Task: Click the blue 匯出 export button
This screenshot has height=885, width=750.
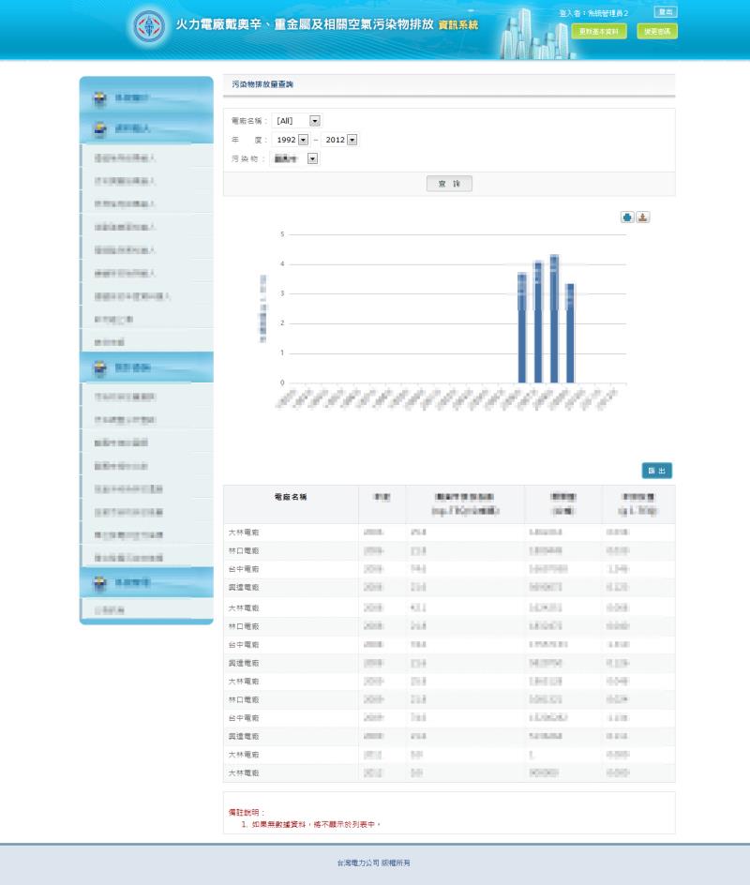Action: point(657,471)
